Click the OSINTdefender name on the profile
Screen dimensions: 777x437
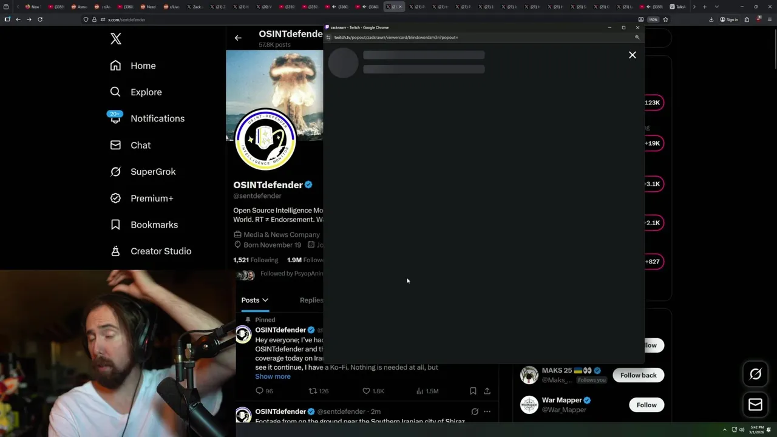[x=268, y=185]
